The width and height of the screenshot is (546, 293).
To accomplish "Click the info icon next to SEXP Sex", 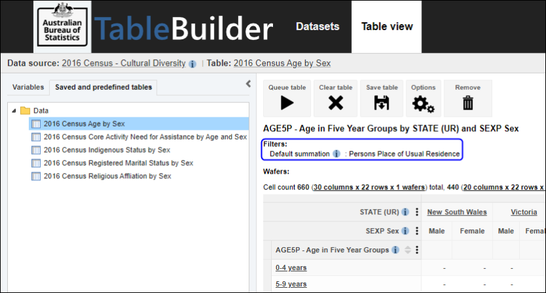I will [405, 231].
